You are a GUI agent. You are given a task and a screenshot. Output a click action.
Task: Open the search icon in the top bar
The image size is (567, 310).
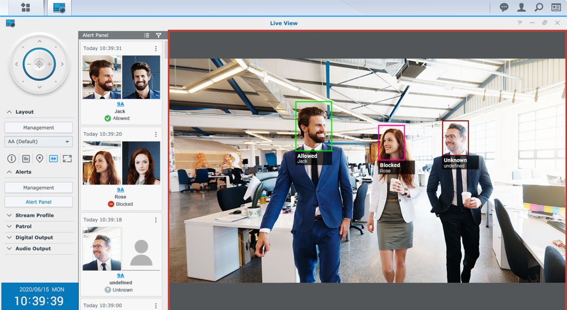point(538,7)
